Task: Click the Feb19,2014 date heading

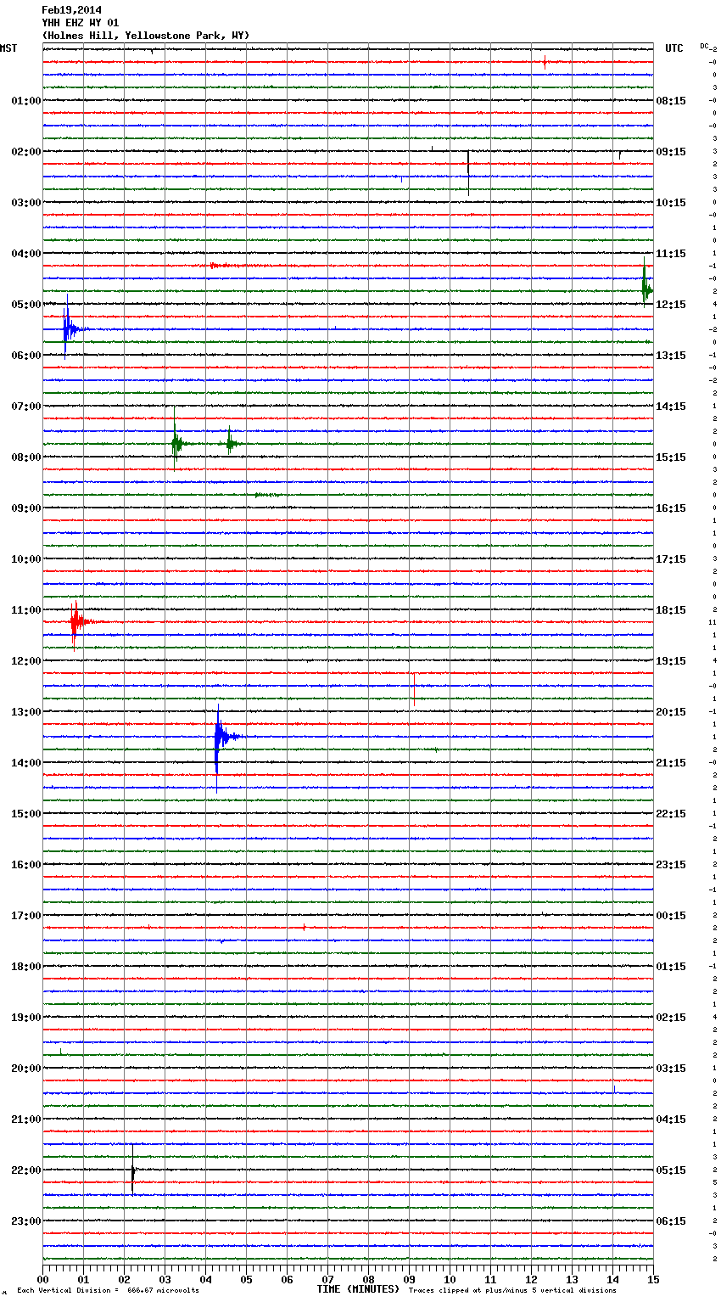Action: pos(71,10)
